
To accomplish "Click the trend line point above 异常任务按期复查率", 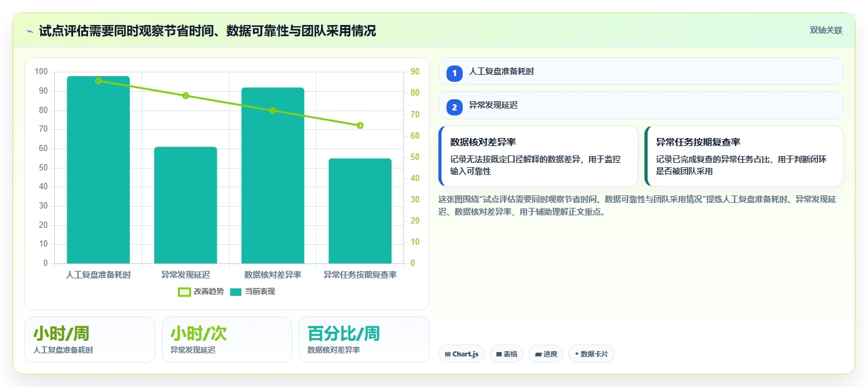I will 360,125.
